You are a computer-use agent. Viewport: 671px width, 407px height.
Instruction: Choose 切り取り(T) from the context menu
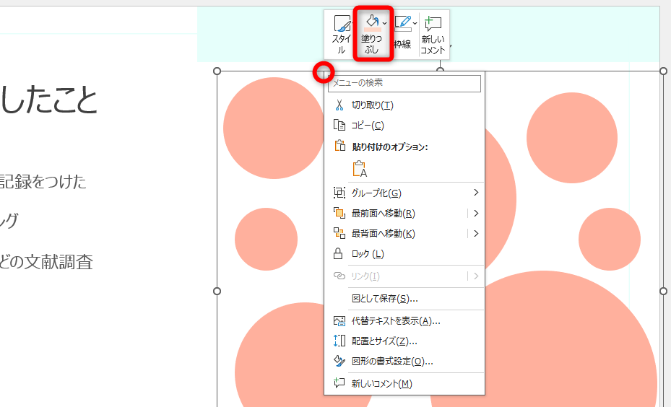(404, 105)
